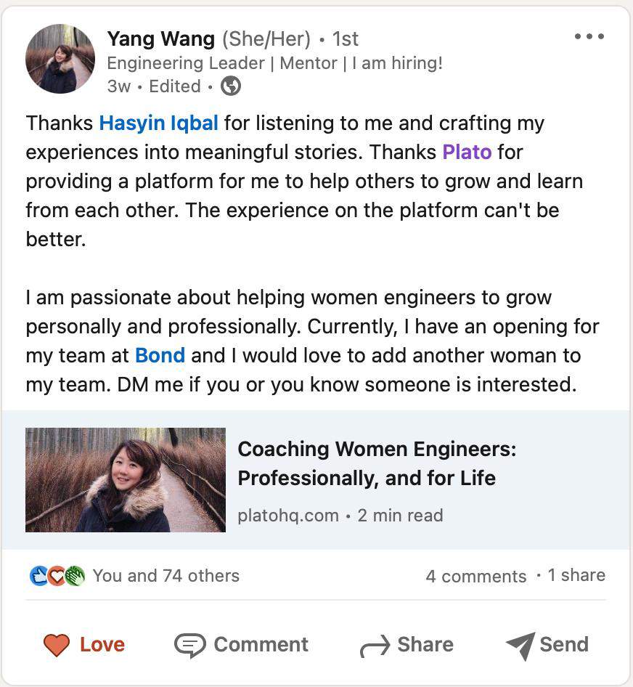Click the platohq.com source link
The image size is (633, 687).
click(x=288, y=516)
